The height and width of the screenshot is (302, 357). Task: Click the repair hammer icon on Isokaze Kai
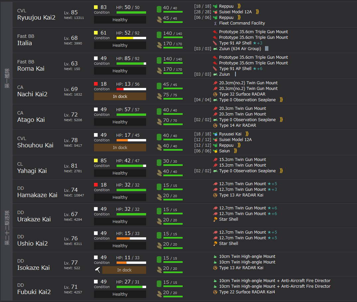(97, 270)
